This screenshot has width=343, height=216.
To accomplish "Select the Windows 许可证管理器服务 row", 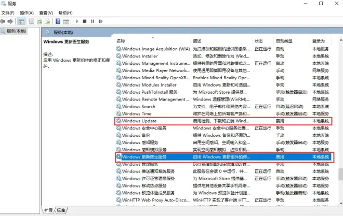I will (x=223, y=178).
